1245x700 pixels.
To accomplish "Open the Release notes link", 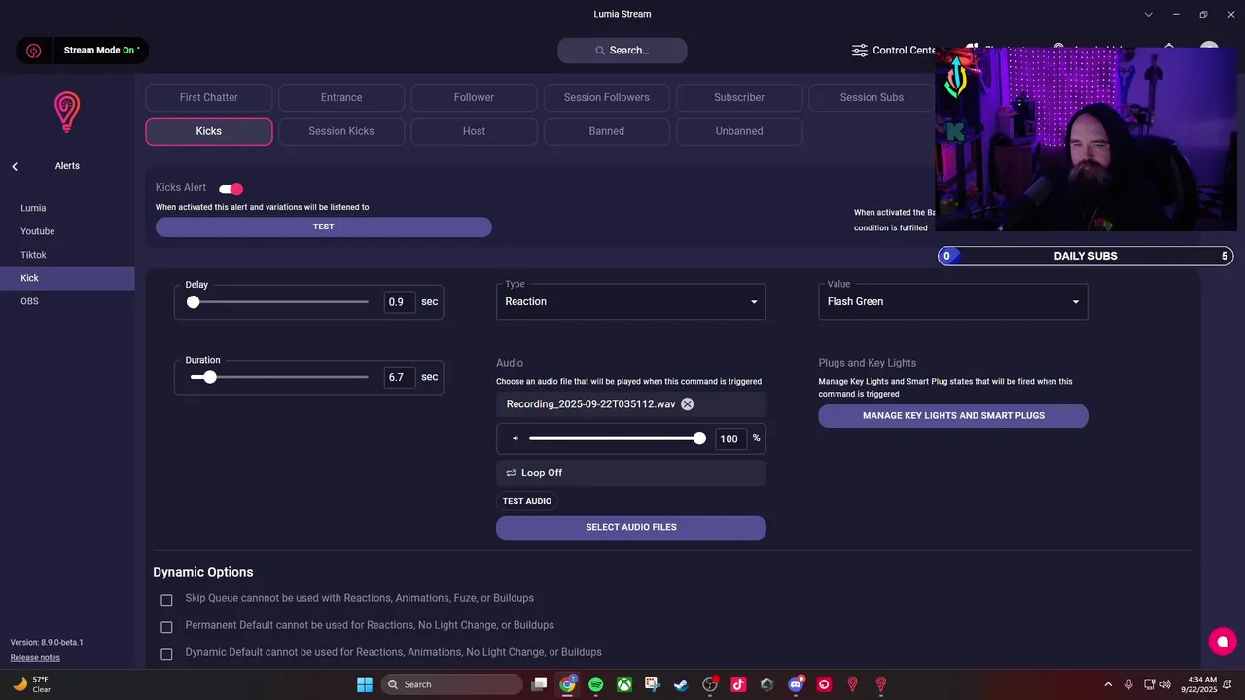I will coord(35,658).
